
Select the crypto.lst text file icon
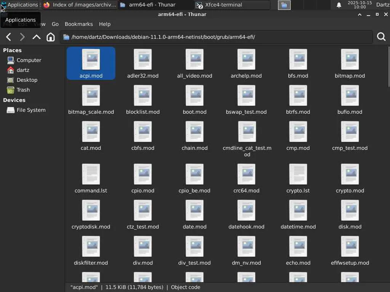point(298,174)
